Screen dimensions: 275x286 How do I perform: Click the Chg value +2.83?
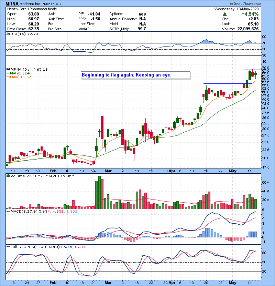253,19
